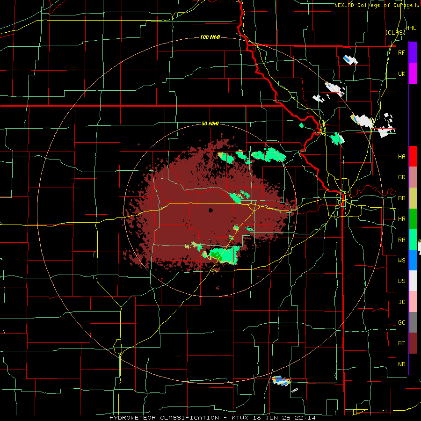This screenshot has height=421, width=421.
Task: Click the HA red legend swatch
Action: click(x=413, y=156)
